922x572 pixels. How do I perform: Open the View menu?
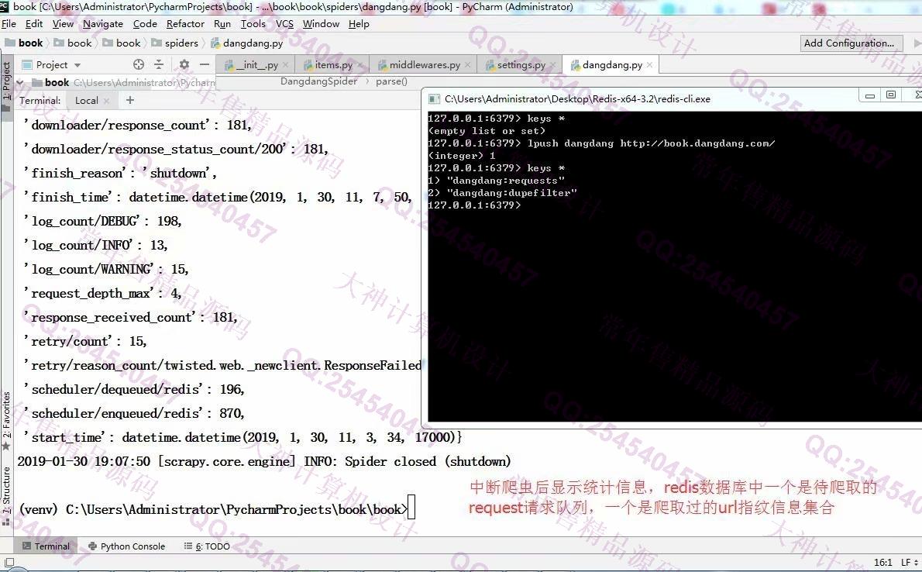click(x=63, y=23)
